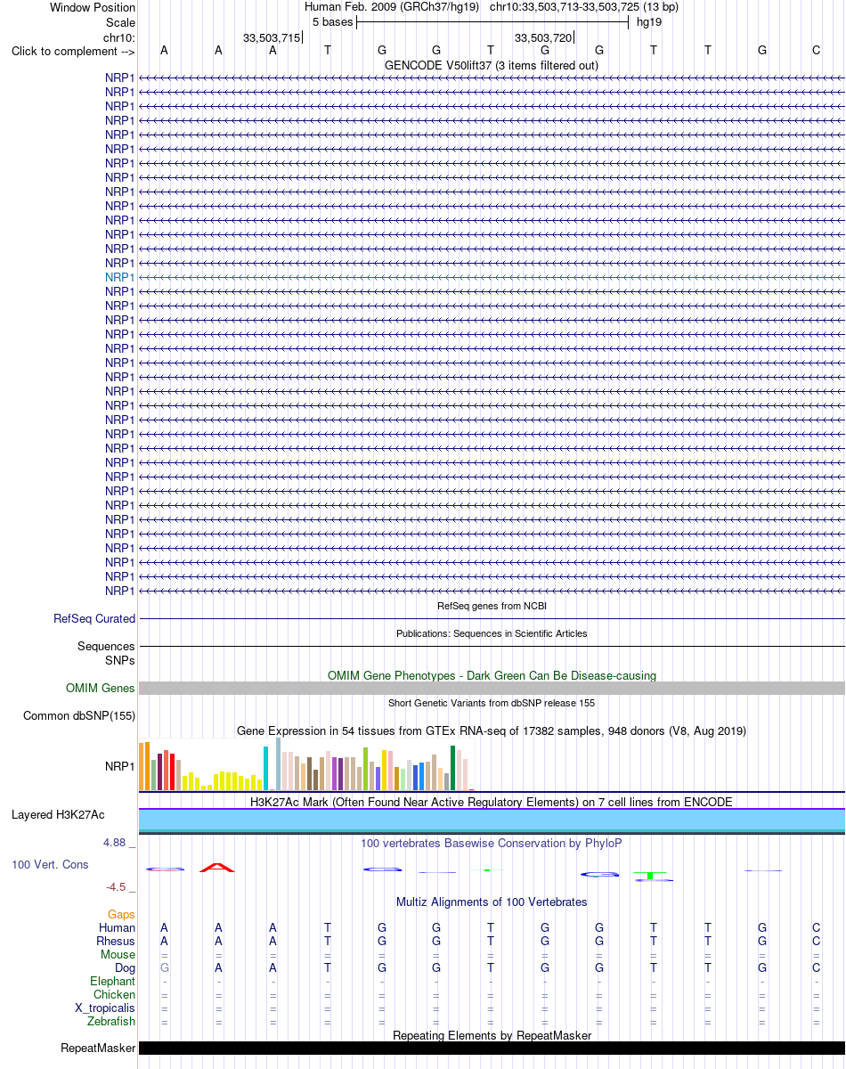
Task: Open the GENCODE V50lift37 track title
Action: (492, 65)
